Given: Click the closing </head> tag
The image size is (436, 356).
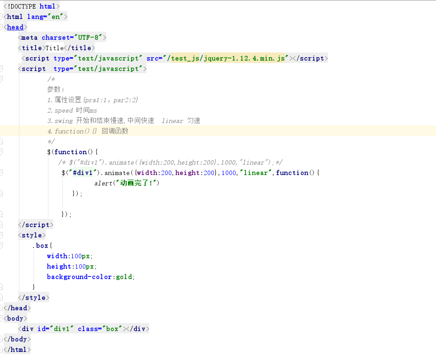Looking at the screenshot, I should [17, 308].
